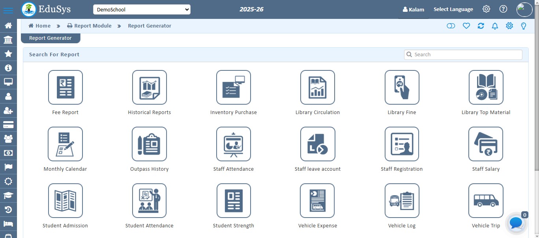This screenshot has height=238, width=539.
Task: Open the Staff Attendance report
Action: pos(234,144)
